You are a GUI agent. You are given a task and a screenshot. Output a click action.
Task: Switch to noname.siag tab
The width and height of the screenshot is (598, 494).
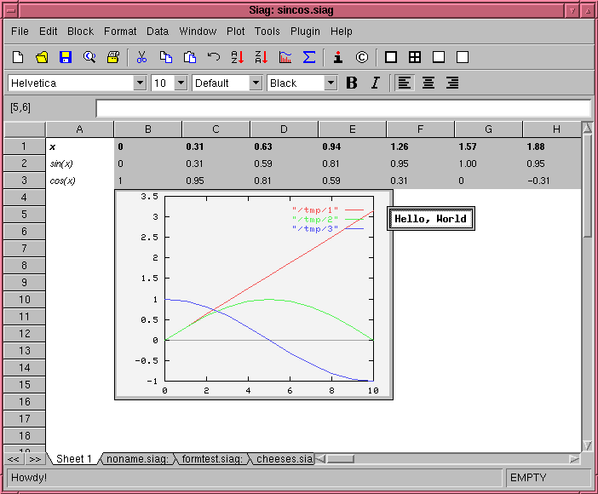[137, 458]
